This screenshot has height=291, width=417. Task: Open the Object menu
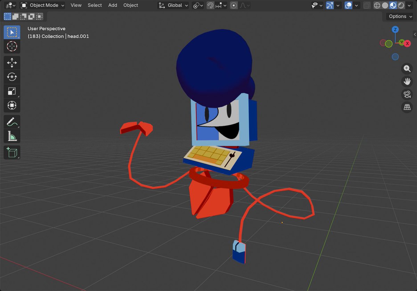131,5
